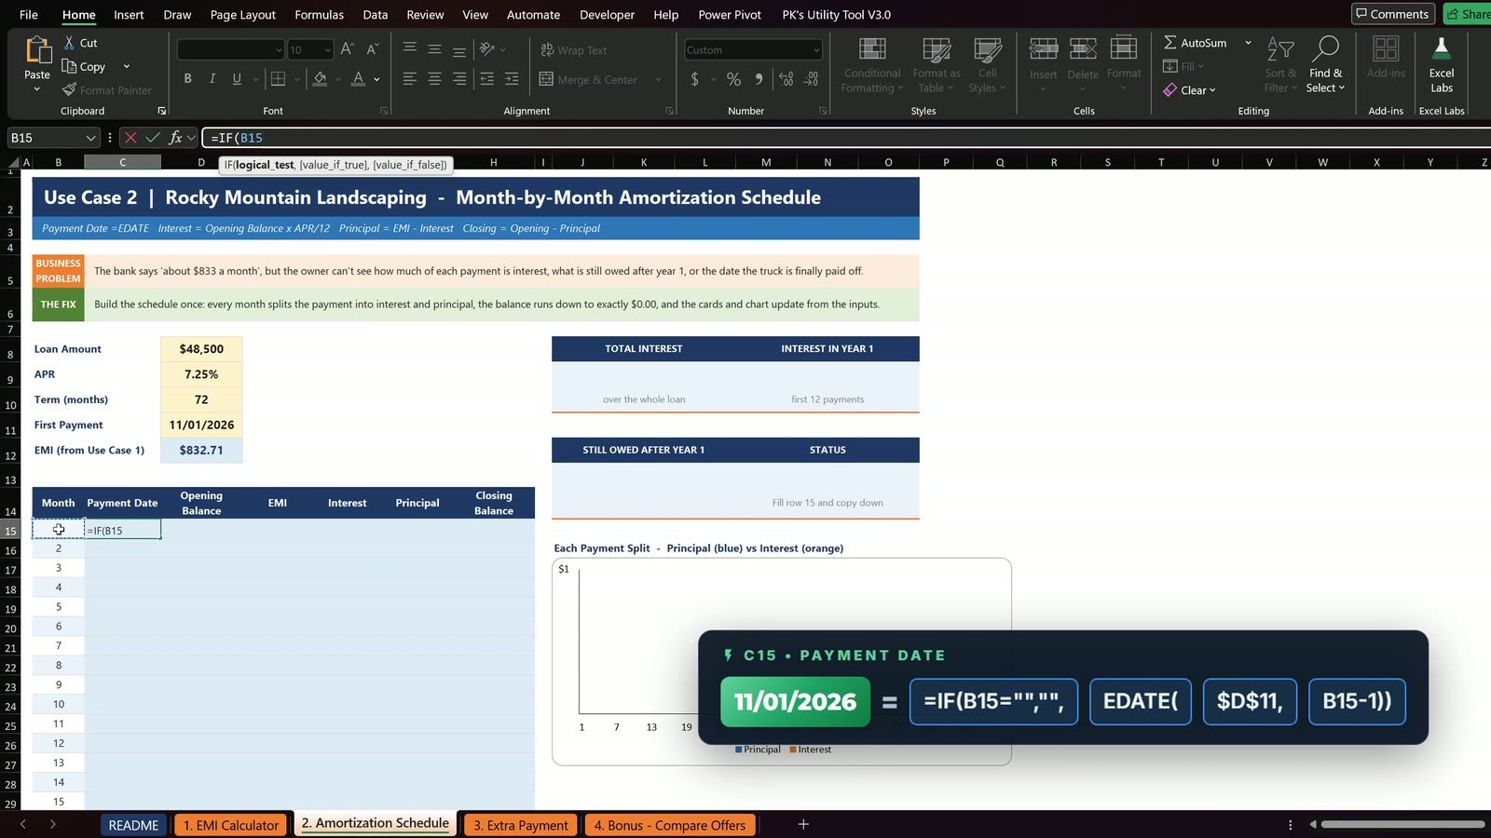
Task: Open the README sheet tab
Action: point(133,825)
